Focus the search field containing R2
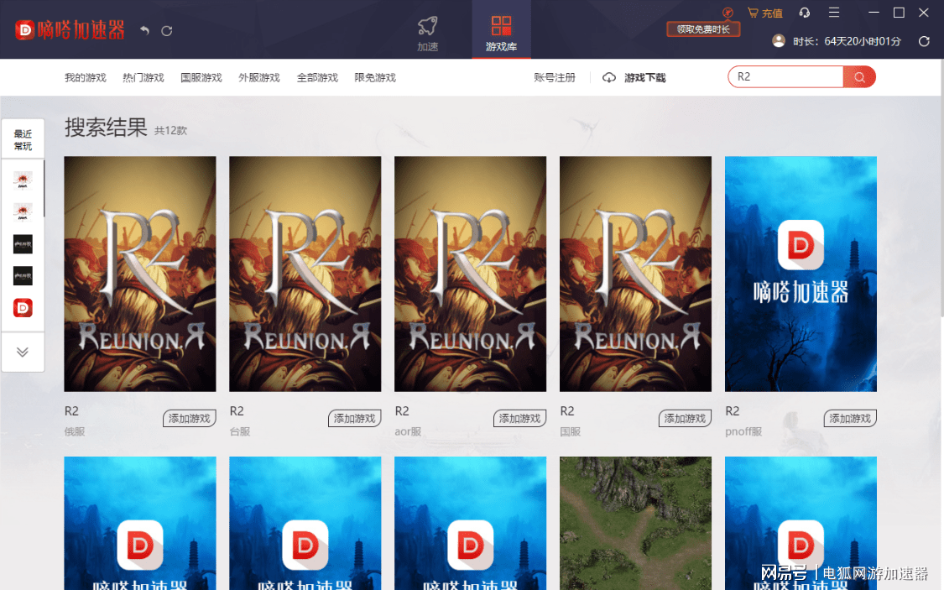The image size is (944, 590). 785,77
